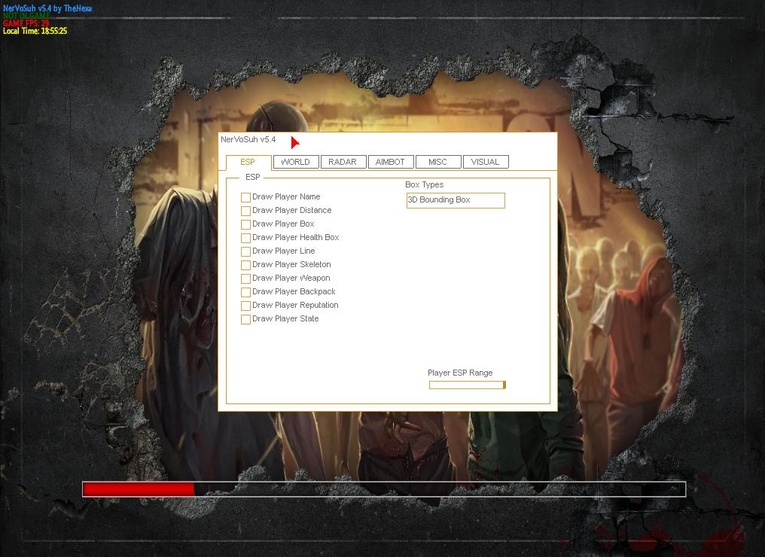Check the Draw Player Backpack option

[x=246, y=292]
